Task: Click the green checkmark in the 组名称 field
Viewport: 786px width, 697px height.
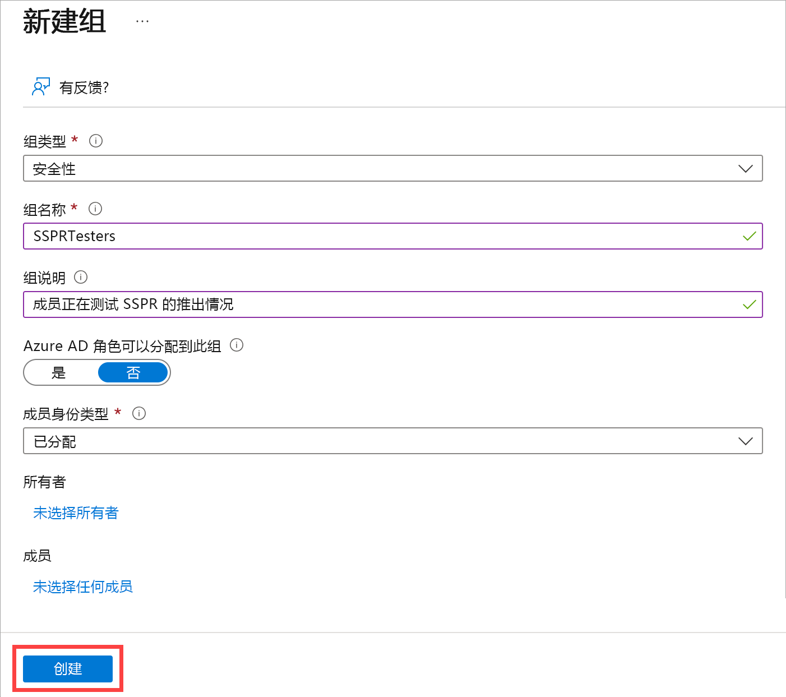Action: pyautogui.click(x=749, y=236)
